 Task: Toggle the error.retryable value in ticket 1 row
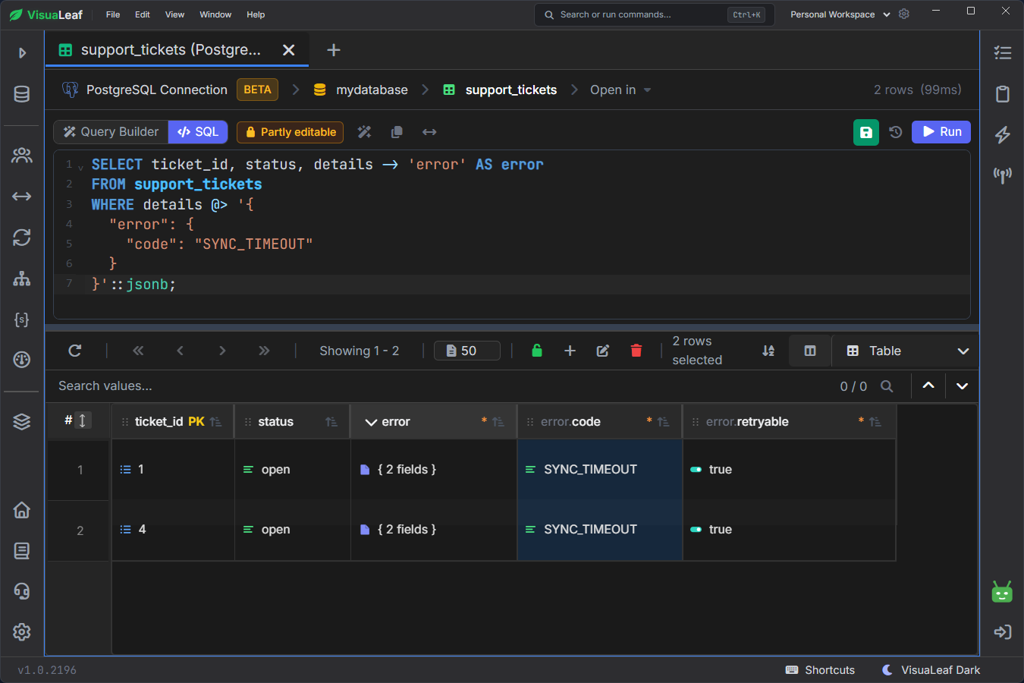pyautogui.click(x=696, y=470)
